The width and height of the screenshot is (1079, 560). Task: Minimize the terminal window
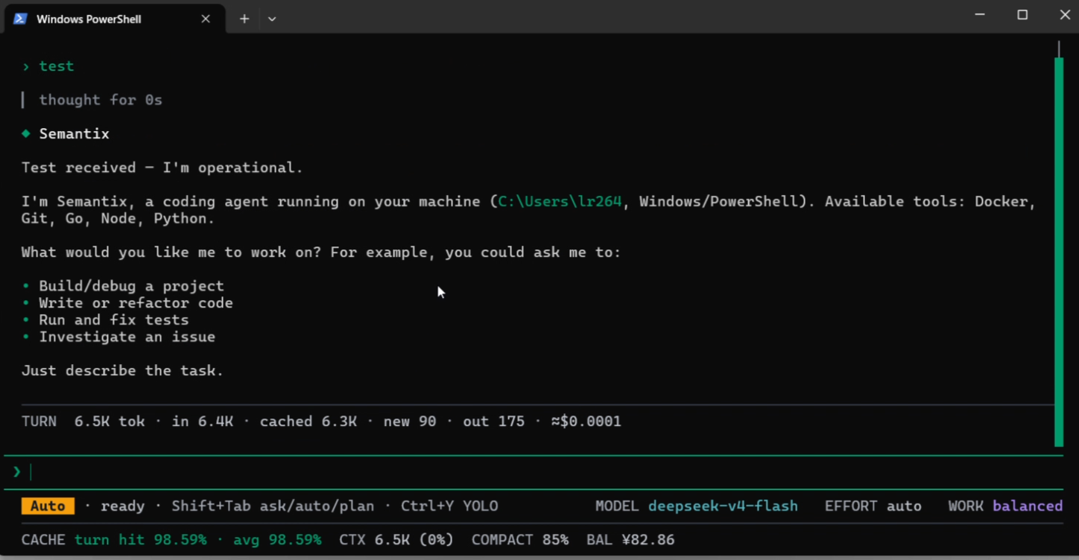[980, 15]
